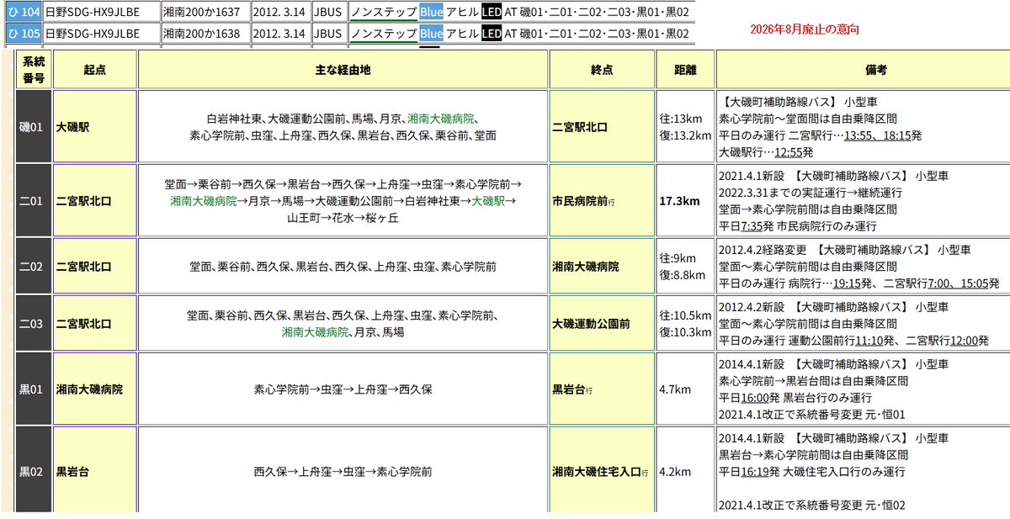The image size is (1010, 519).
Task: Click 往:9km distance in 二02 row
Action: click(x=678, y=258)
